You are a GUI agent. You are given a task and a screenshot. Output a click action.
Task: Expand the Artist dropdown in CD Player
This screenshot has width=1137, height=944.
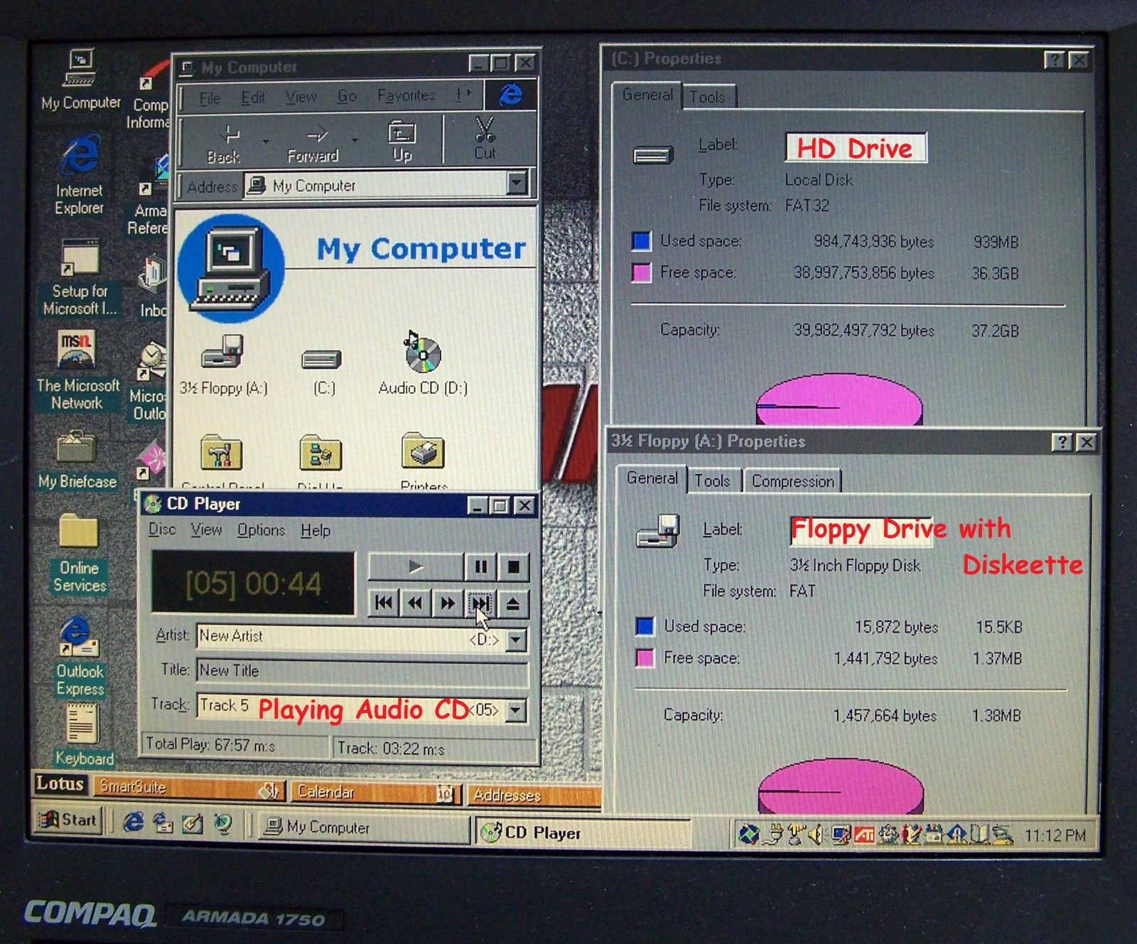tap(516, 639)
